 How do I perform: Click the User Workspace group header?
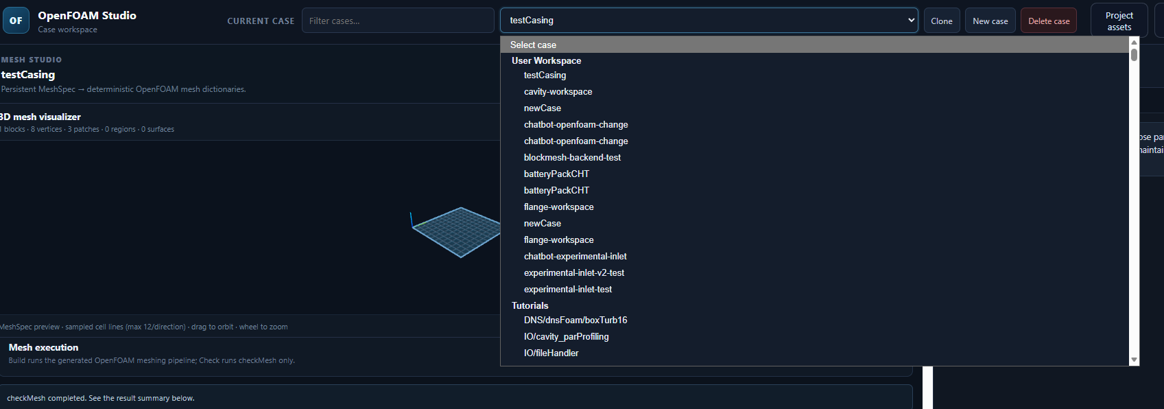(546, 60)
